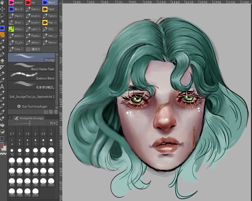Select the 引きずり伸ばし brush
252x201 pixels.
[31, 85]
